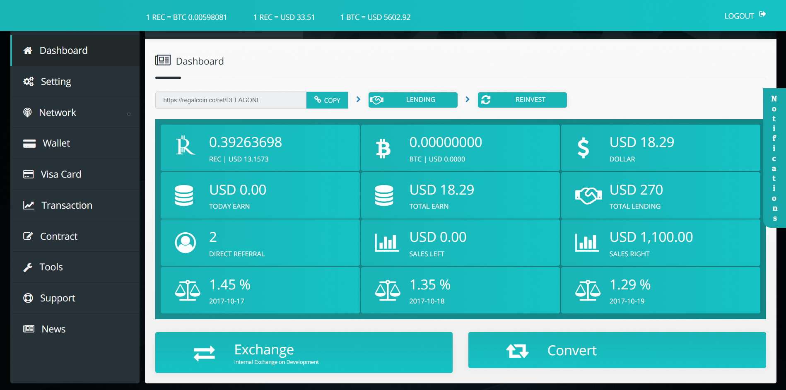Open the Wallet menu item
Image resolution: width=786 pixels, height=390 pixels.
point(75,144)
